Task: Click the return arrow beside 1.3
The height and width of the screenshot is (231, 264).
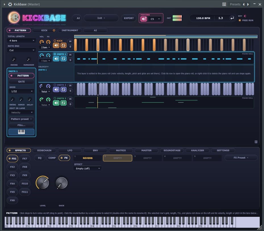Action: pos(232,18)
